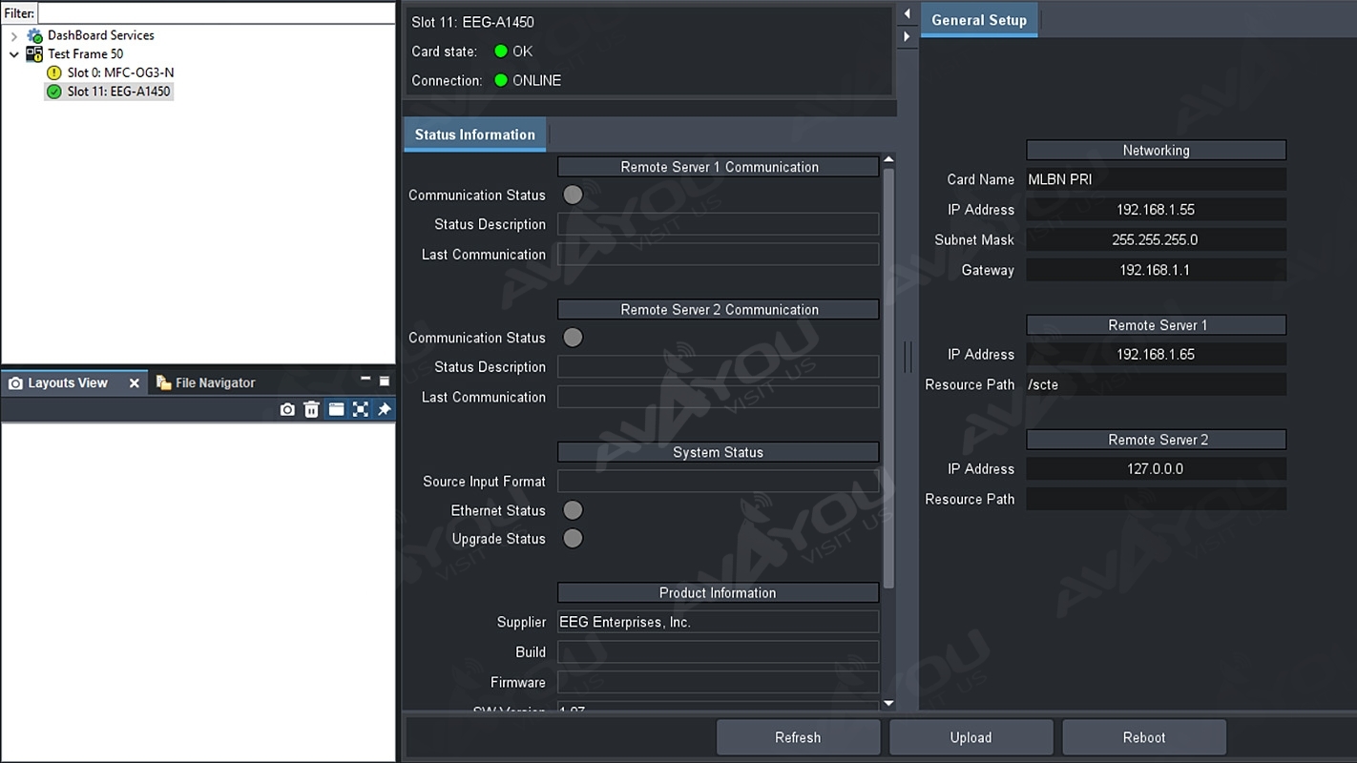Click the camera snapshot icon in Layouts toolbar
1357x763 pixels.
click(287, 409)
